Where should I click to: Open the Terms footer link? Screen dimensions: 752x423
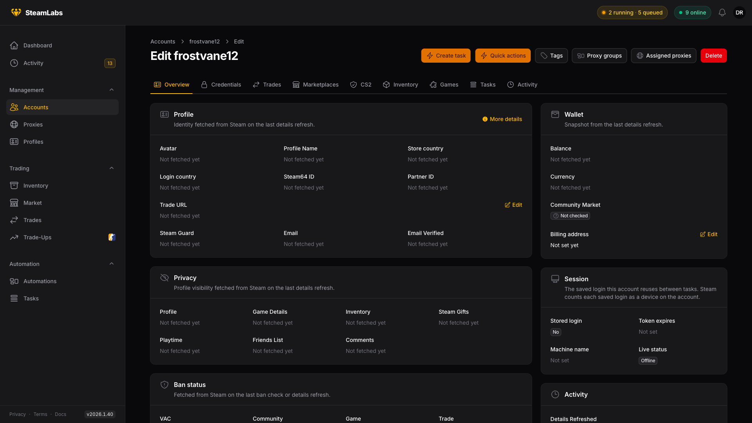[x=40, y=414]
